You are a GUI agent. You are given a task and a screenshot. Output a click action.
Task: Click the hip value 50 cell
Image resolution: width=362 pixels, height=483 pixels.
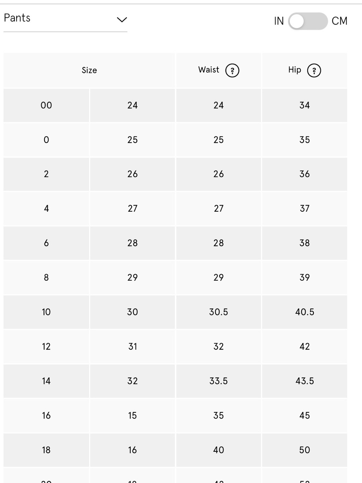(x=305, y=450)
